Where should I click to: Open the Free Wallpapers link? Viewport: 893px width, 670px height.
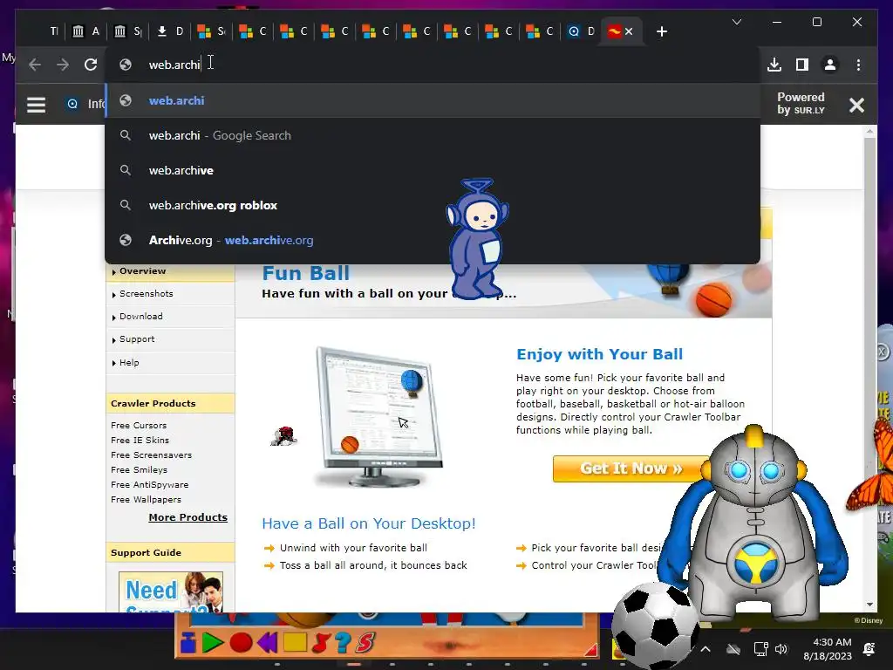(146, 500)
